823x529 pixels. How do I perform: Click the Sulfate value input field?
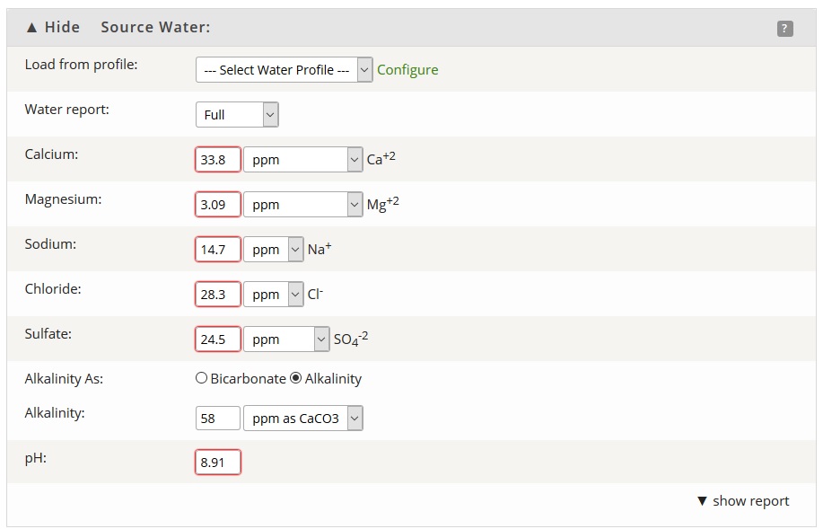218,339
